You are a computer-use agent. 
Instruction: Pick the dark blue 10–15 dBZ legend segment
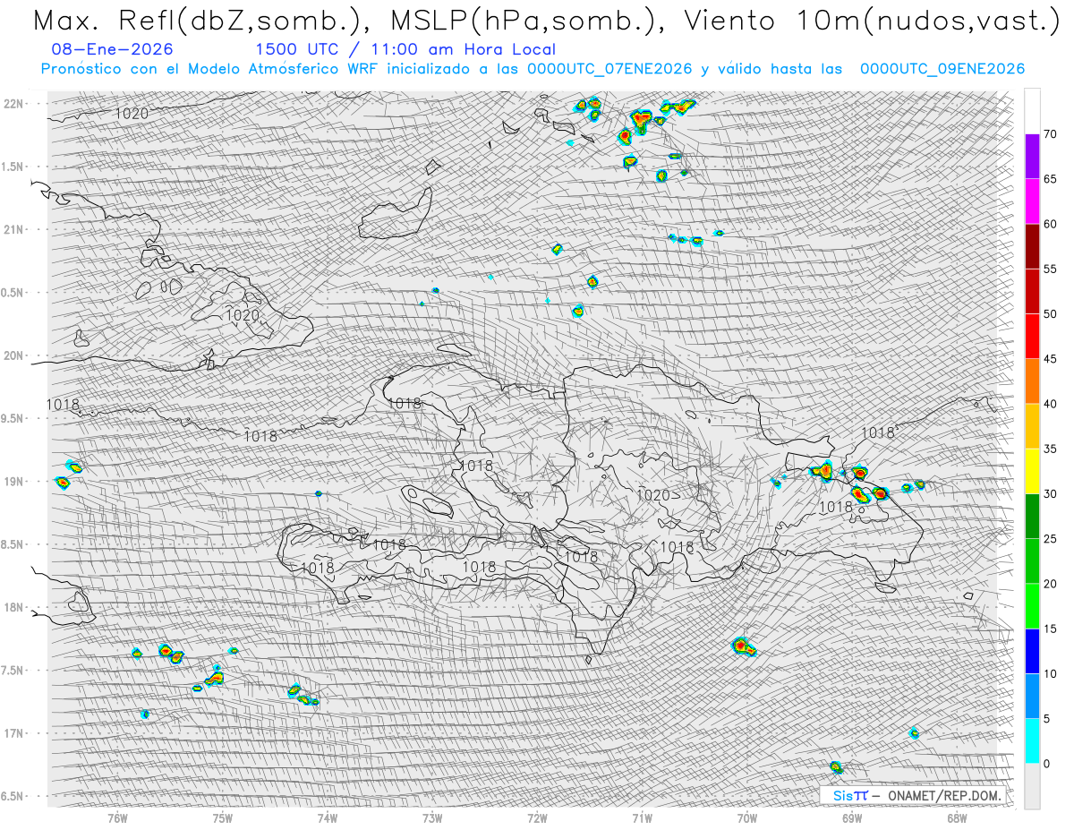(x=1032, y=651)
